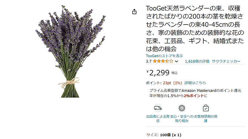Click the lavender bouquet product image
The height and width of the screenshot is (139, 248).
click(70, 51)
